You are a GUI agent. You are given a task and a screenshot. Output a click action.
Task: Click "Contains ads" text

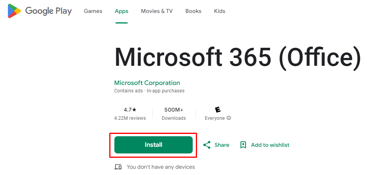coord(128,91)
